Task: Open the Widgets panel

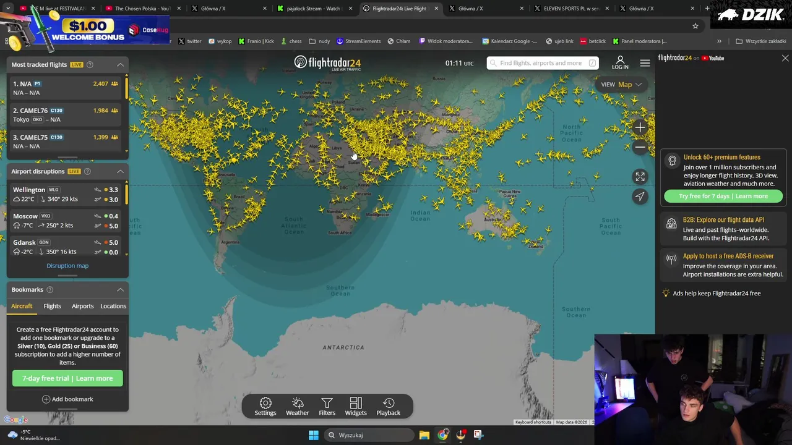Action: tap(356, 406)
